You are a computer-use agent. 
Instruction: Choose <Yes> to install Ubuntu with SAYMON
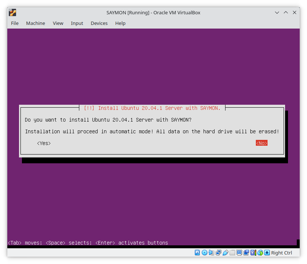(x=44, y=144)
